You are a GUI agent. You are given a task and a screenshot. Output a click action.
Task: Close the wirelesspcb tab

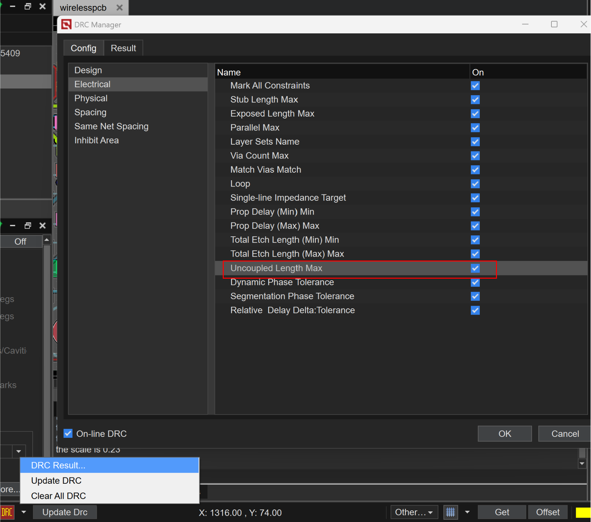[119, 8]
